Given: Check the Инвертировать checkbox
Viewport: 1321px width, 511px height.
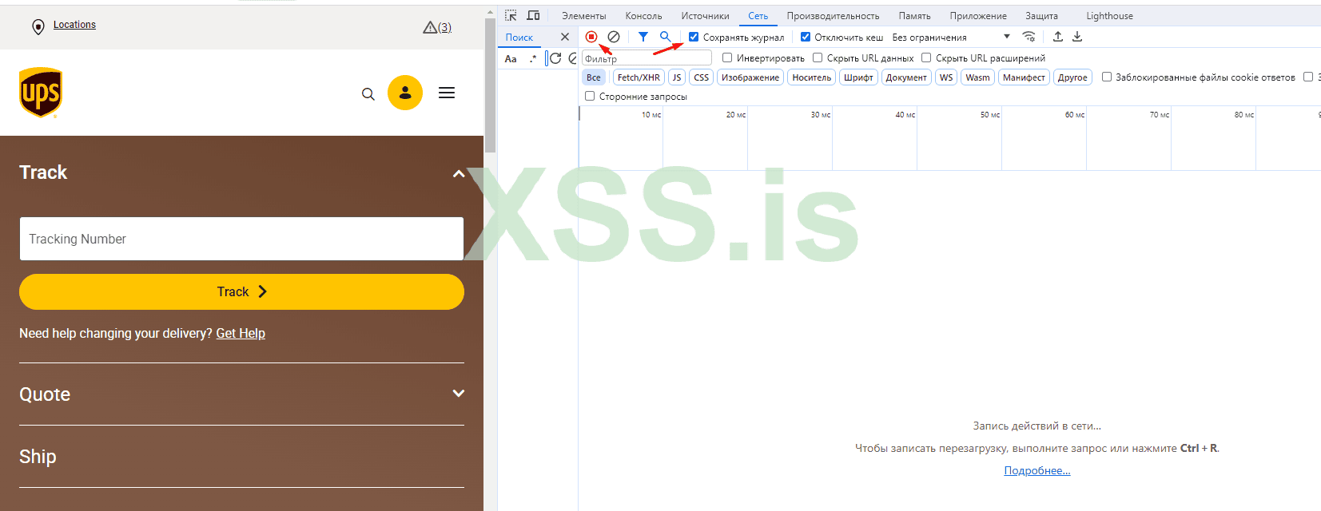Looking at the screenshot, I should tap(727, 57).
